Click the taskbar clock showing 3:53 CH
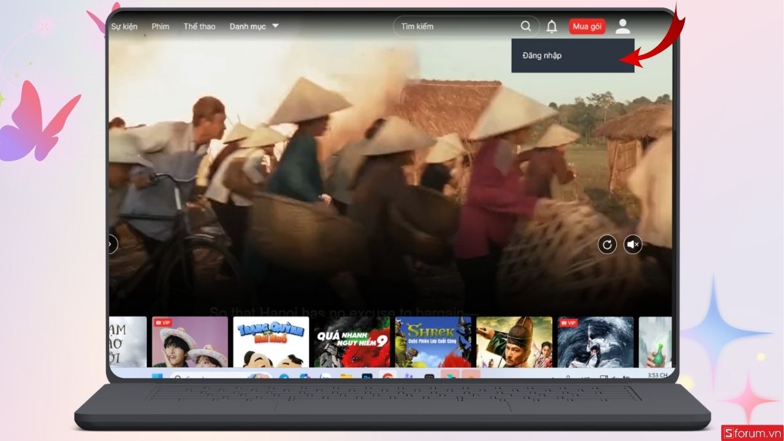 point(657,376)
